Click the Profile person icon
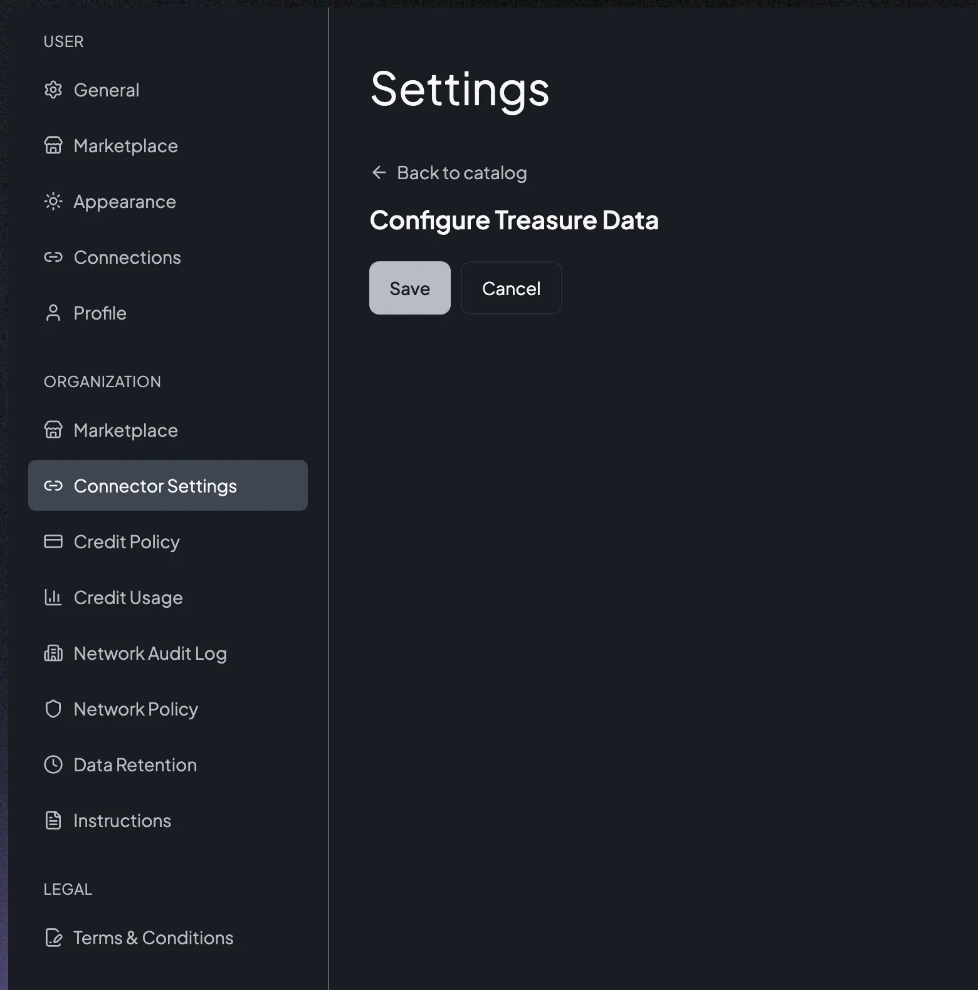The height and width of the screenshot is (990, 978). click(x=53, y=313)
